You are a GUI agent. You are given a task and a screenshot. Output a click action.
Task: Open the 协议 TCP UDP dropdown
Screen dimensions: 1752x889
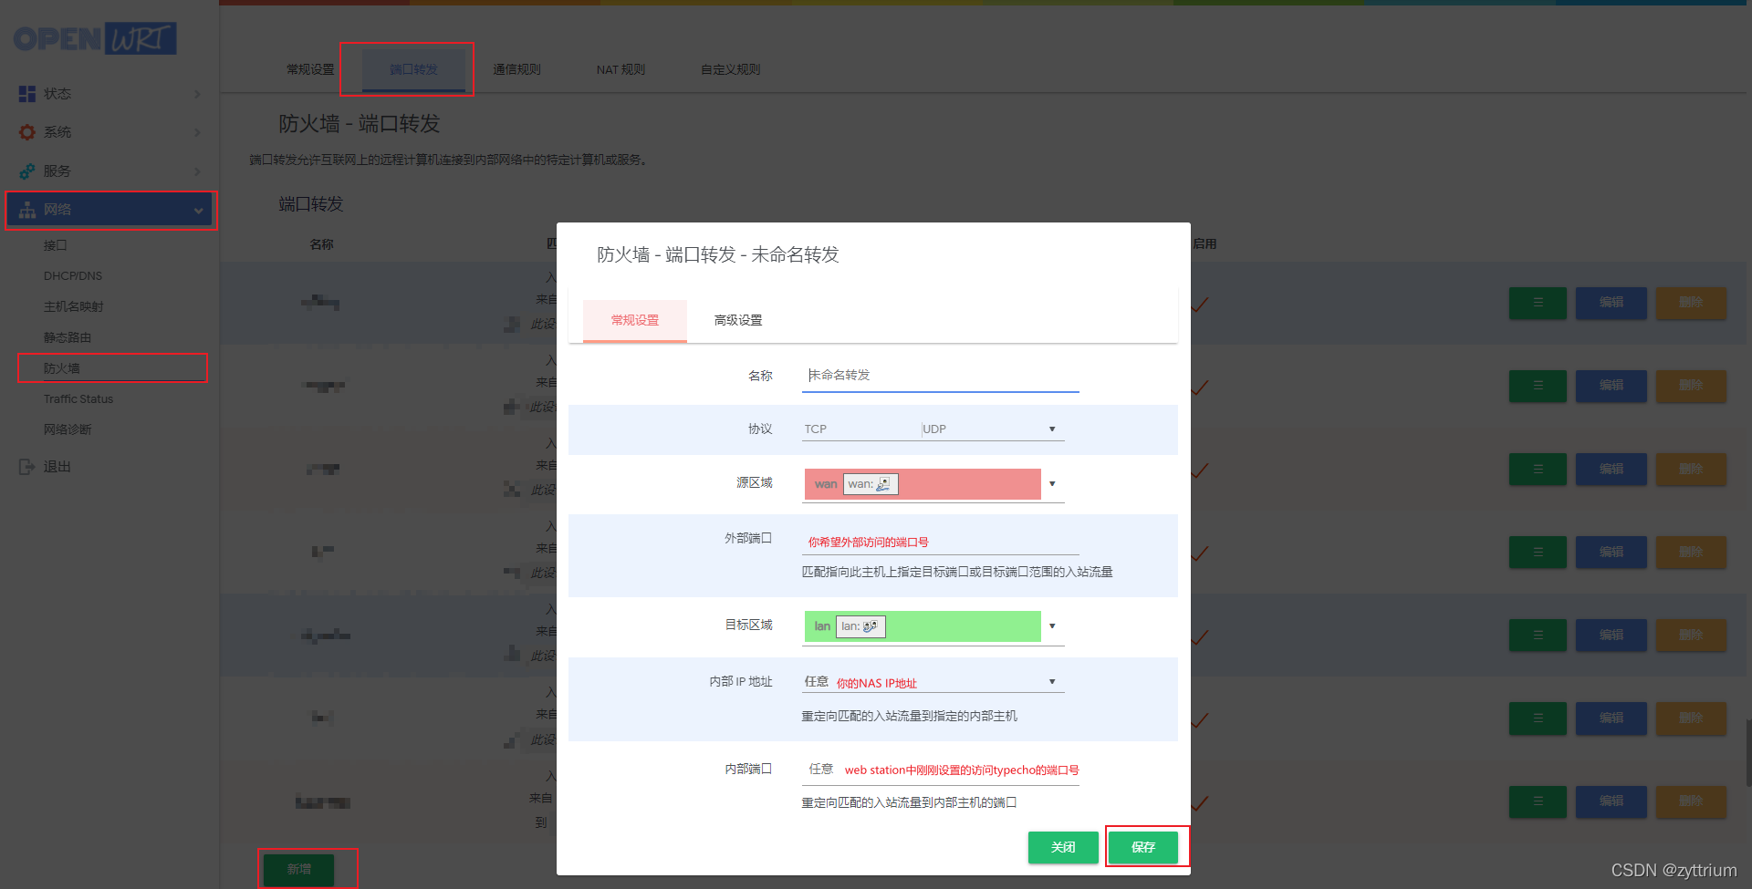click(933, 429)
